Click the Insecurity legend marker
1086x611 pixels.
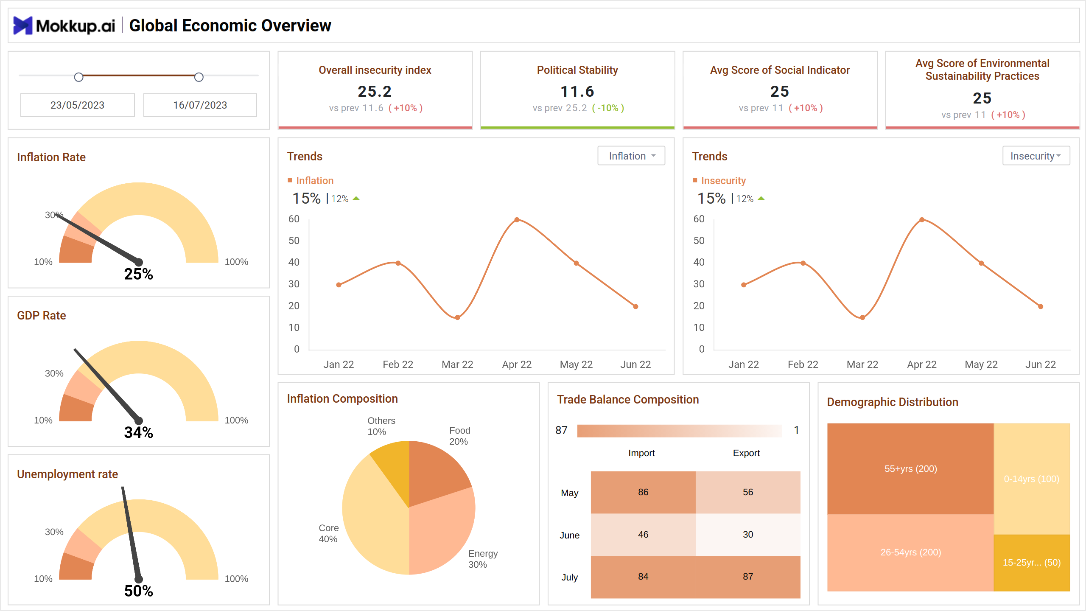click(695, 180)
